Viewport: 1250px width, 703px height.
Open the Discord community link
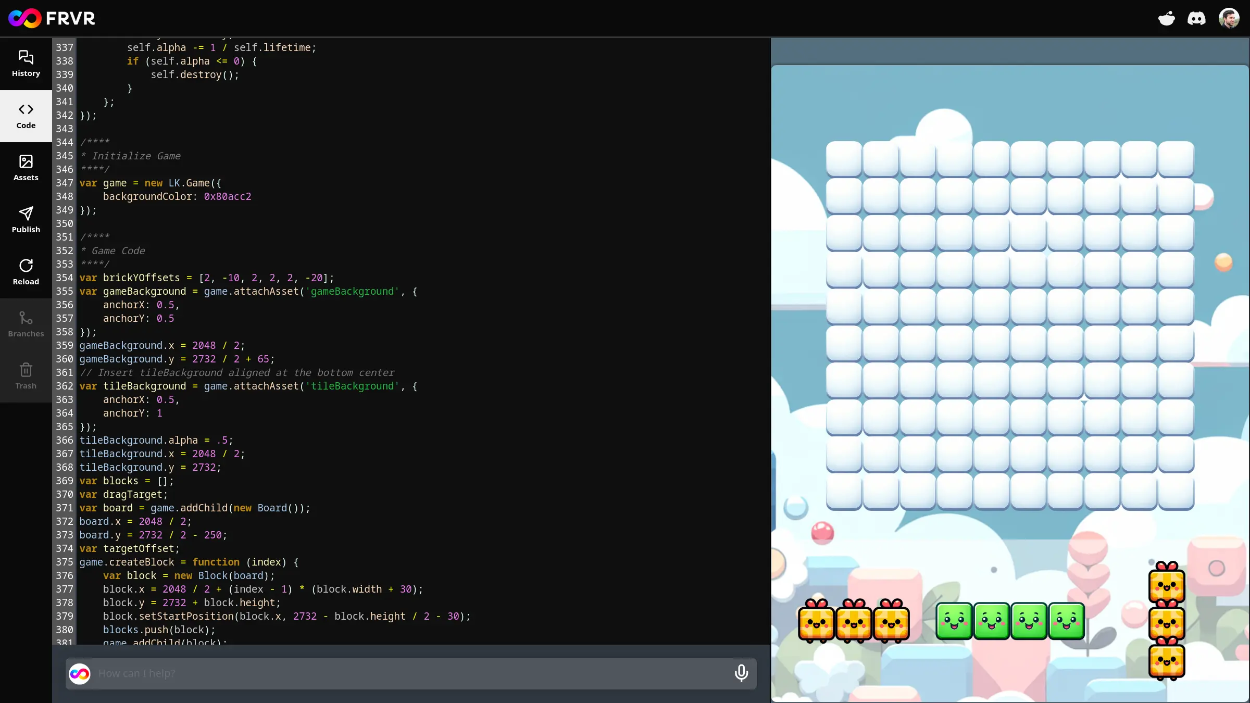point(1196,18)
